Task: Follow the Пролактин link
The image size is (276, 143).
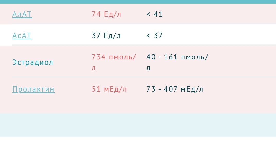Action: 33,89
